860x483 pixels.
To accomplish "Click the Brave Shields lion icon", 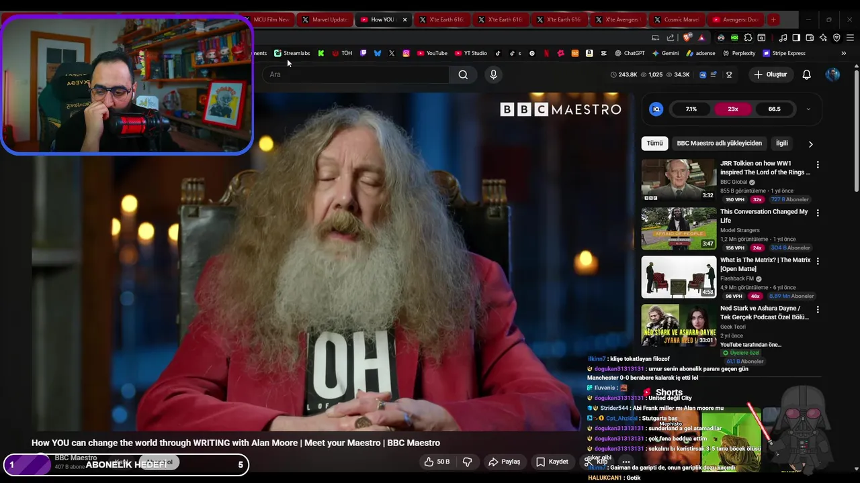I will (687, 38).
